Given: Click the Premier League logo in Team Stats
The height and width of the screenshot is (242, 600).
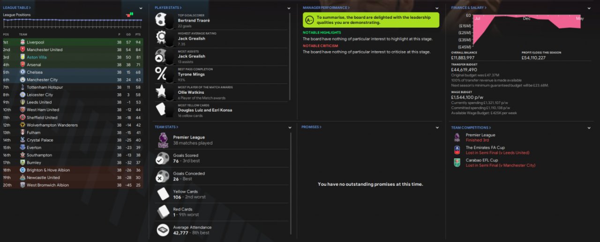Looking at the screenshot, I should [163, 140].
